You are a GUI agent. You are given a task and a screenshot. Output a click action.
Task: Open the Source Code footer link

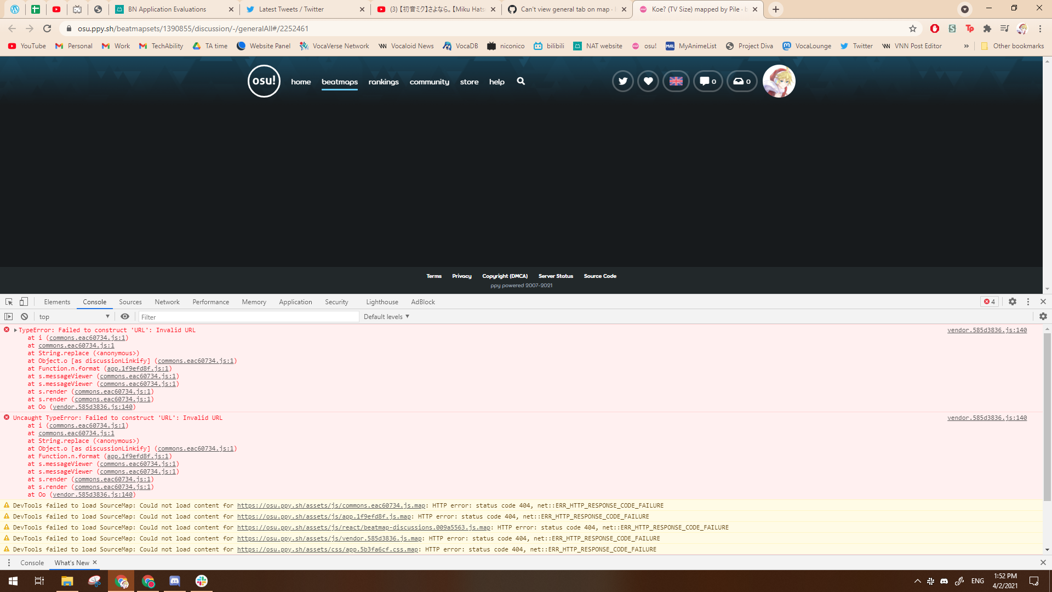click(600, 276)
